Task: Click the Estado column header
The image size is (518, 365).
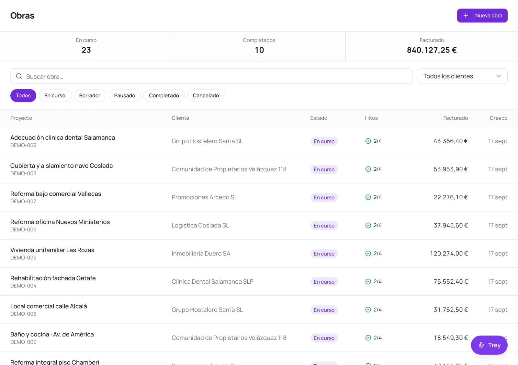Action: [319, 118]
